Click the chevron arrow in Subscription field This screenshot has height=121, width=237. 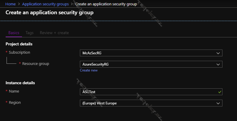click(x=218, y=53)
